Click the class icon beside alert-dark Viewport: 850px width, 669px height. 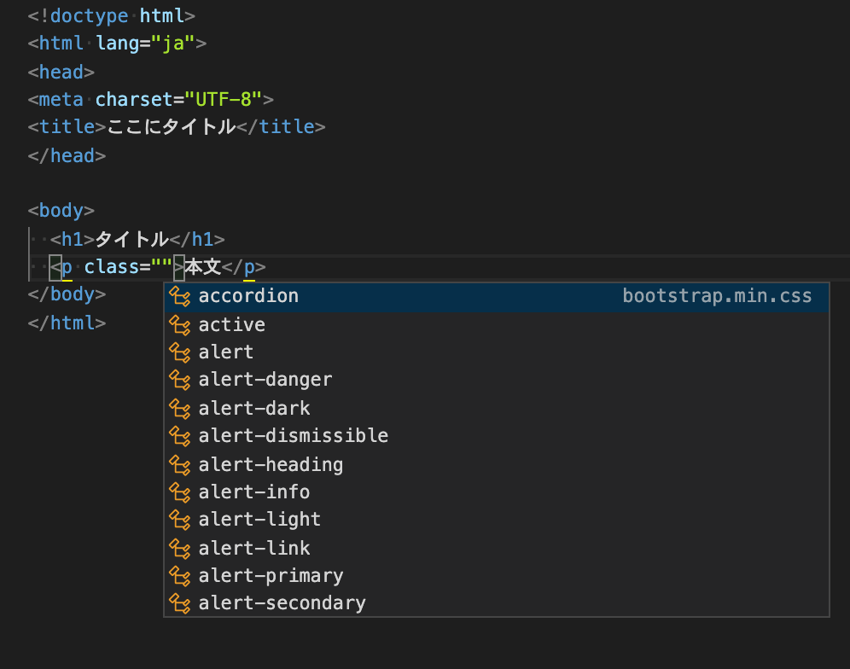pos(180,408)
